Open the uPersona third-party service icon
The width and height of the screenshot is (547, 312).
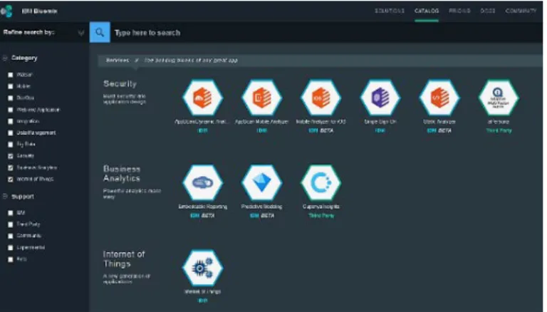pyautogui.click(x=499, y=98)
